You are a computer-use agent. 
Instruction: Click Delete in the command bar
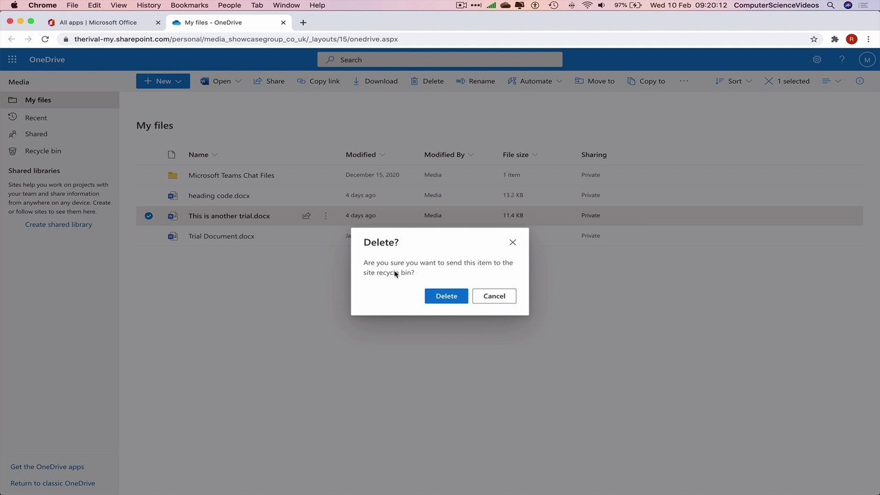pos(427,81)
